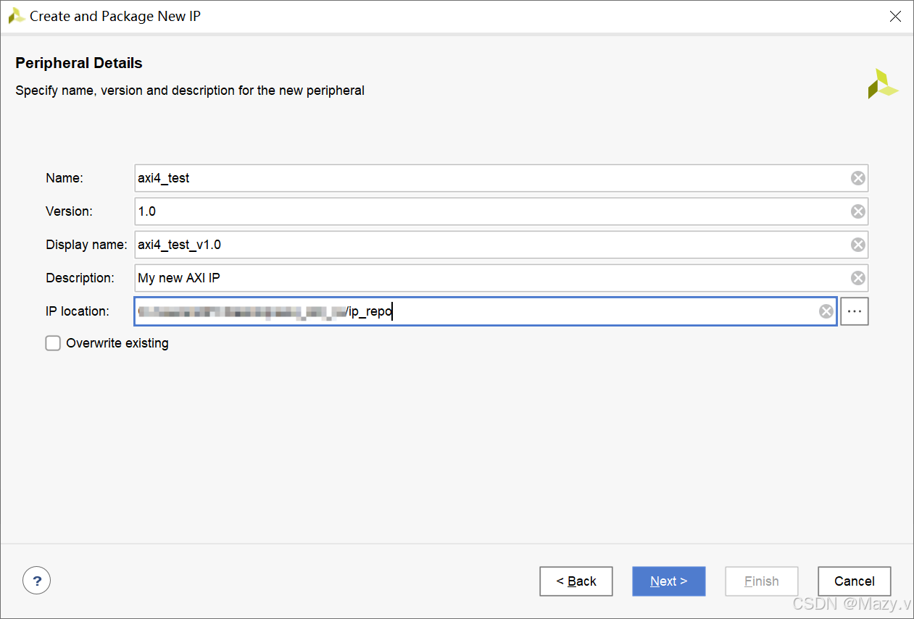Browse for IP location folder
Image resolution: width=914 pixels, height=619 pixels.
coord(855,311)
